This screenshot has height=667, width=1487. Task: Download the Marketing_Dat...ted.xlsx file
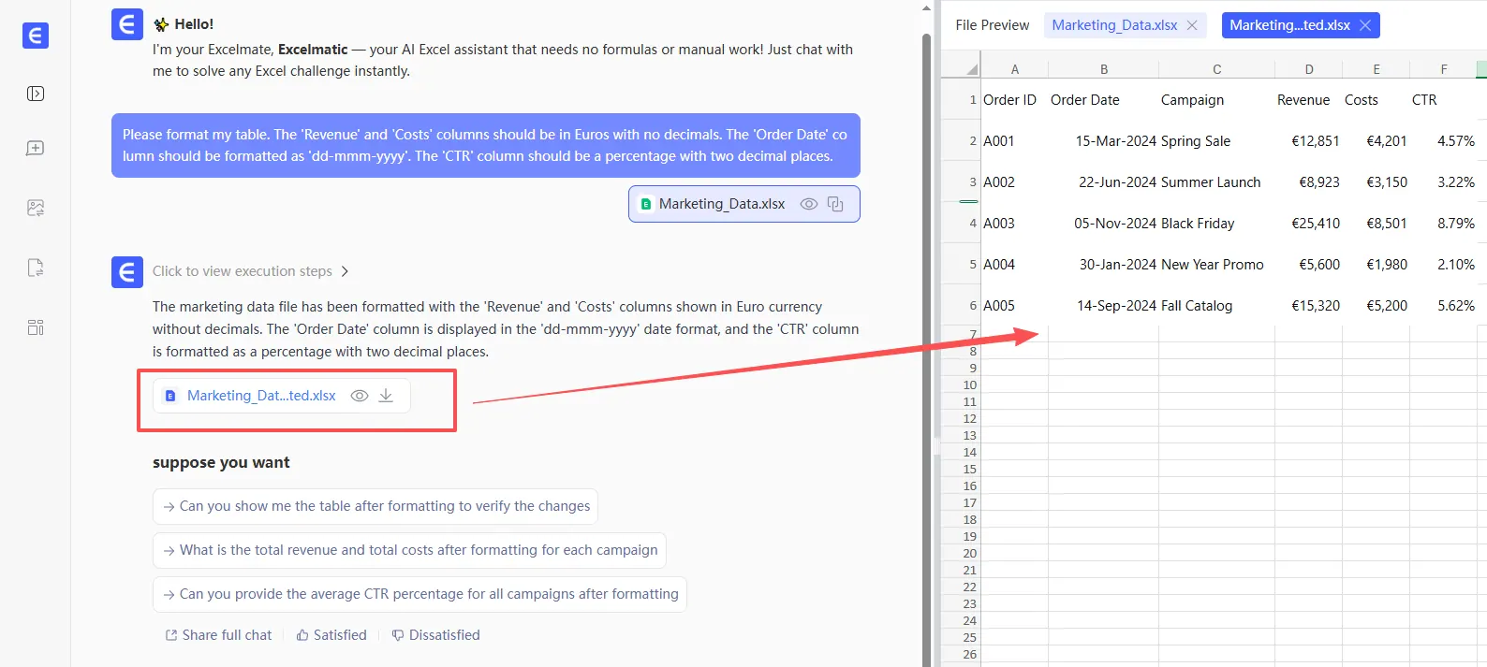tap(386, 396)
